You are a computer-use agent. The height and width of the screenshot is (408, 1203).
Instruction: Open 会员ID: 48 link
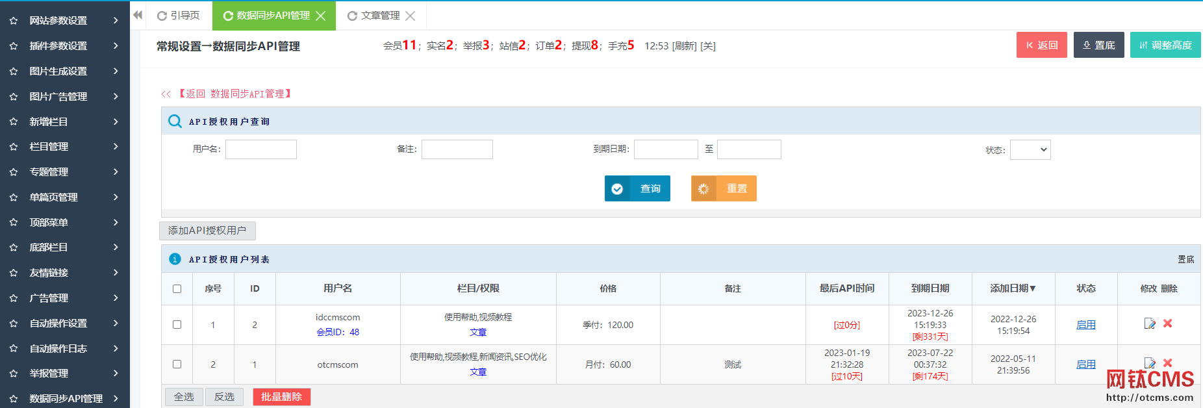click(338, 332)
